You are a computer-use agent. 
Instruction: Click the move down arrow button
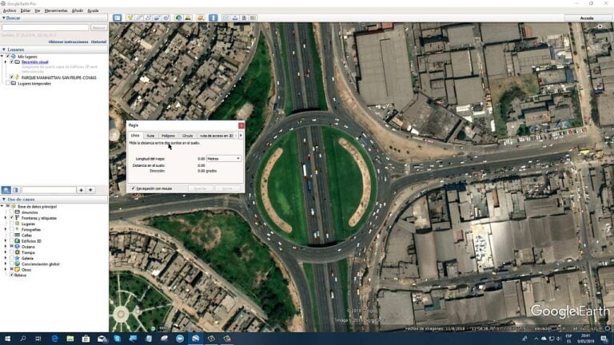click(90, 190)
